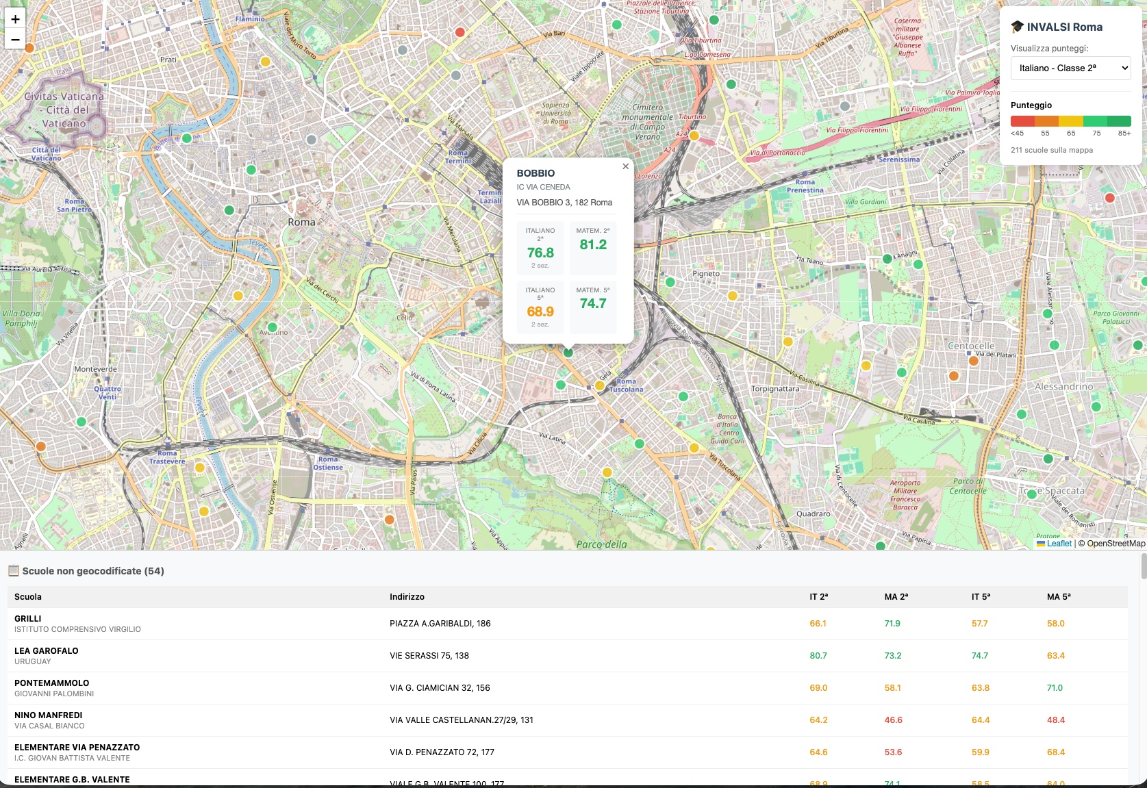Click the Indirizzo column header
Screen dimensions: 1147x788
click(407, 597)
